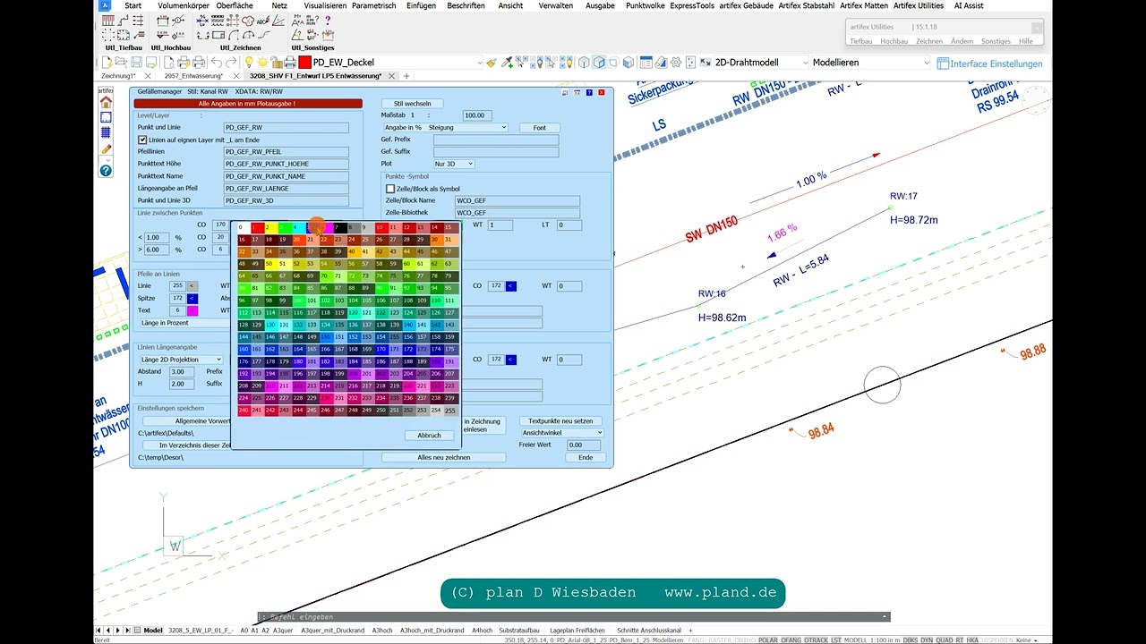The image size is (1146, 644).
Task: Click the 'Abbruch' button
Action: point(429,436)
